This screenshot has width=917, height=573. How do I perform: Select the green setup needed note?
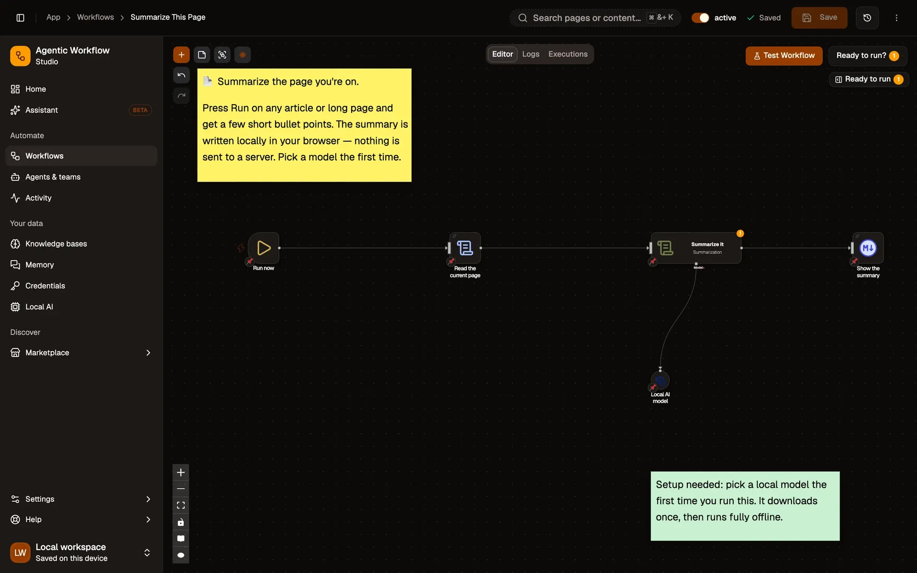click(745, 506)
